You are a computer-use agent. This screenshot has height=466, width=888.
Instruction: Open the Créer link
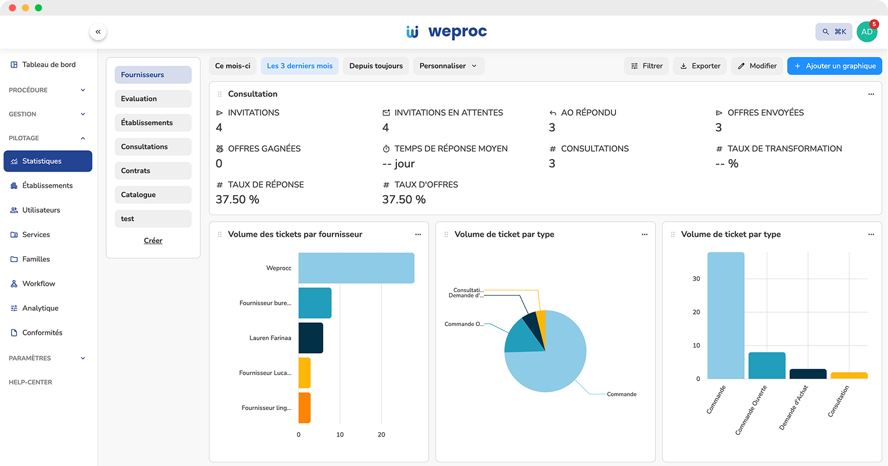tap(153, 240)
